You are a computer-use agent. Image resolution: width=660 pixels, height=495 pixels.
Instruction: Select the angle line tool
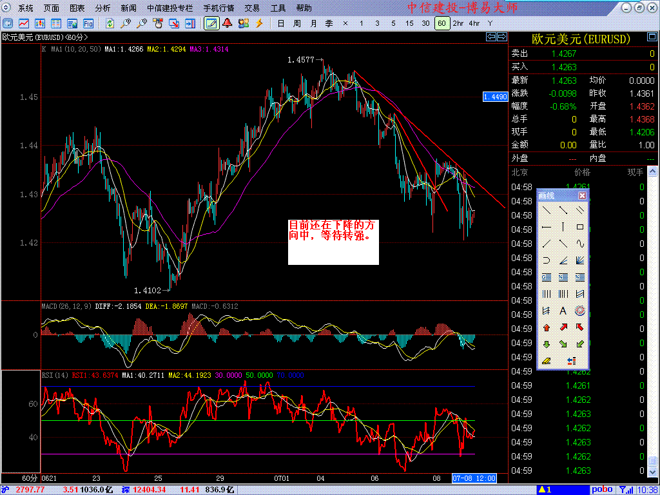click(563, 260)
